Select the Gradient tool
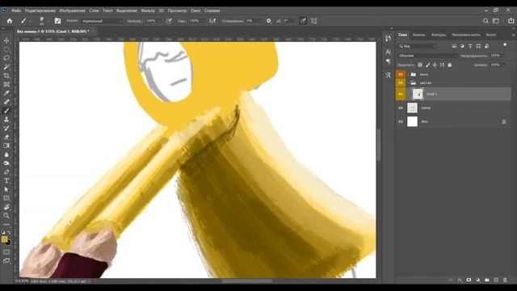The image size is (517, 291). point(6,145)
